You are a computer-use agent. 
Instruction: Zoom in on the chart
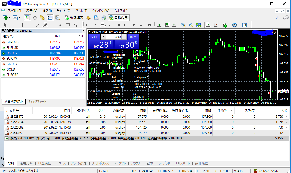point(183,25)
